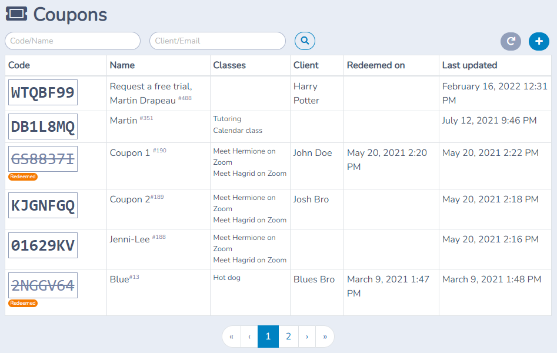Click redeemed date March 9, 2021 1:47 PM
The image size is (557, 353).
pyautogui.click(x=388, y=286)
